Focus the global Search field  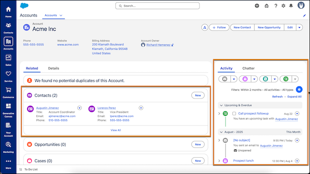click(157, 6)
